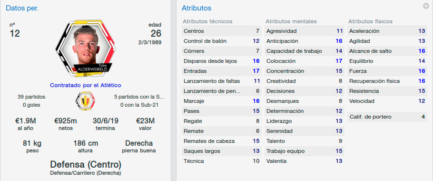Click the Atributos mentales column header
This screenshot has height=181, width=433.
pos(291,21)
